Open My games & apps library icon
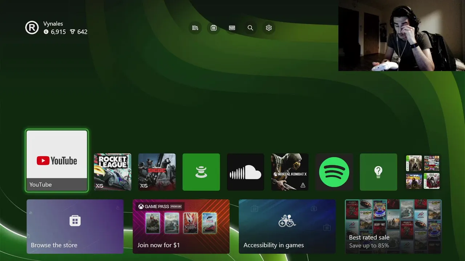 (195, 28)
